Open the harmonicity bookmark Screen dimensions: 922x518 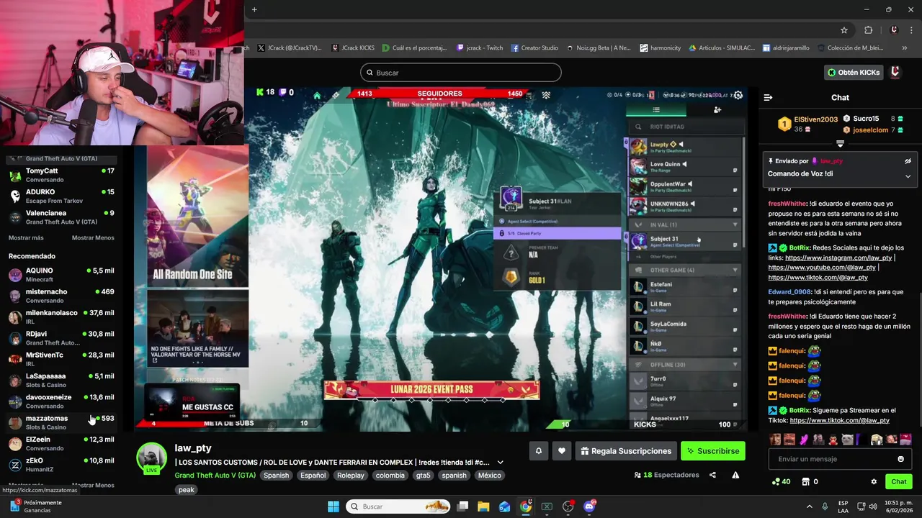coord(661,48)
